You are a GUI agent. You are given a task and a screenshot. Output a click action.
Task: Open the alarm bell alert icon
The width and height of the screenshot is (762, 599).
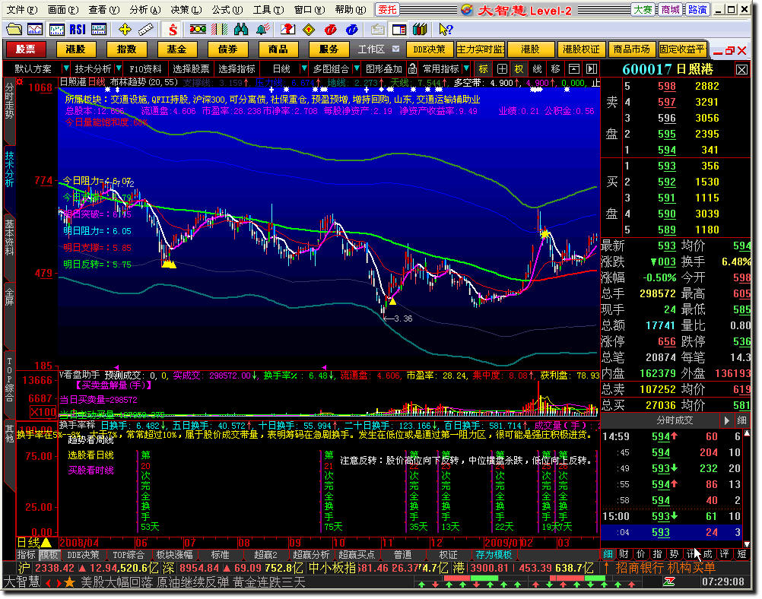coord(263,30)
